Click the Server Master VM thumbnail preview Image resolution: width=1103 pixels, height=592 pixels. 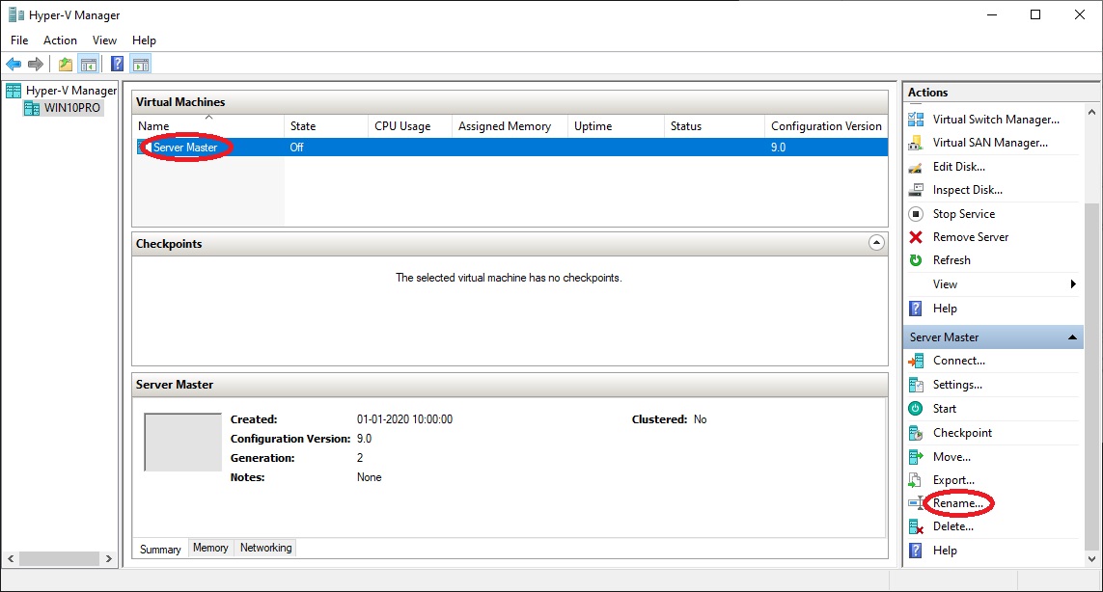pos(183,443)
